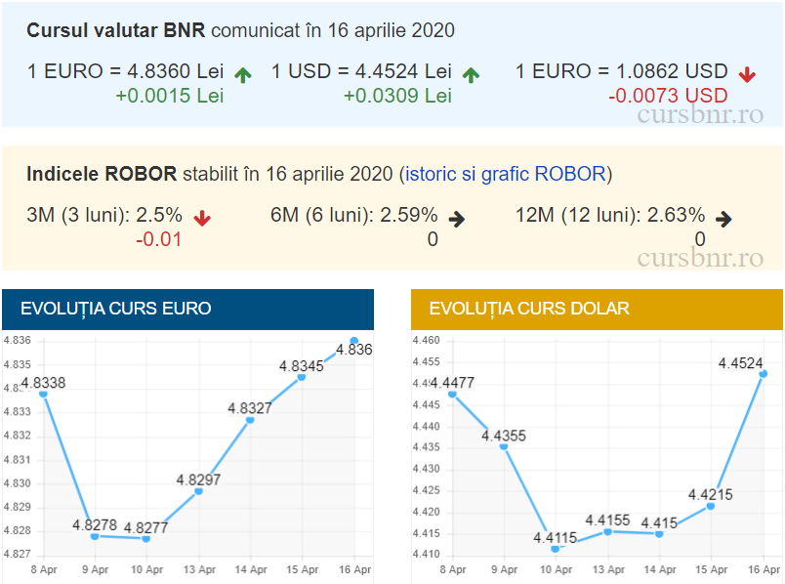Select the 8 Apr point on euro chart
Viewport: 785px width, 584px height.
[x=43, y=394]
